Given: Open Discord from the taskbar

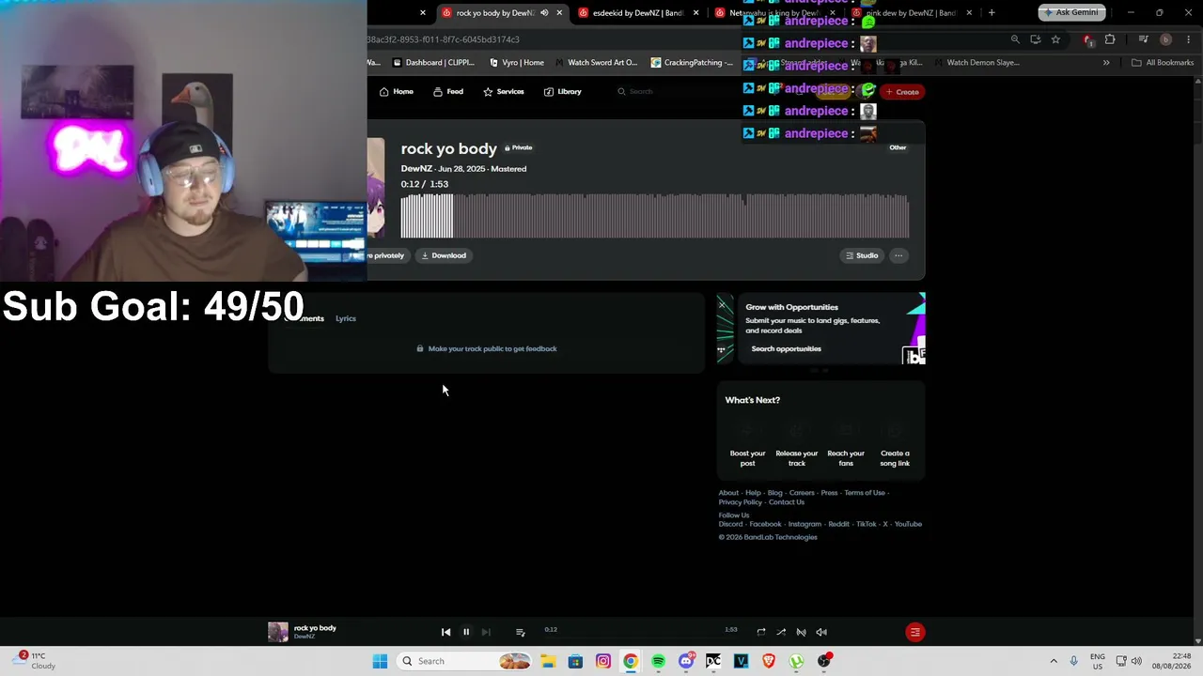Looking at the screenshot, I should [686, 661].
